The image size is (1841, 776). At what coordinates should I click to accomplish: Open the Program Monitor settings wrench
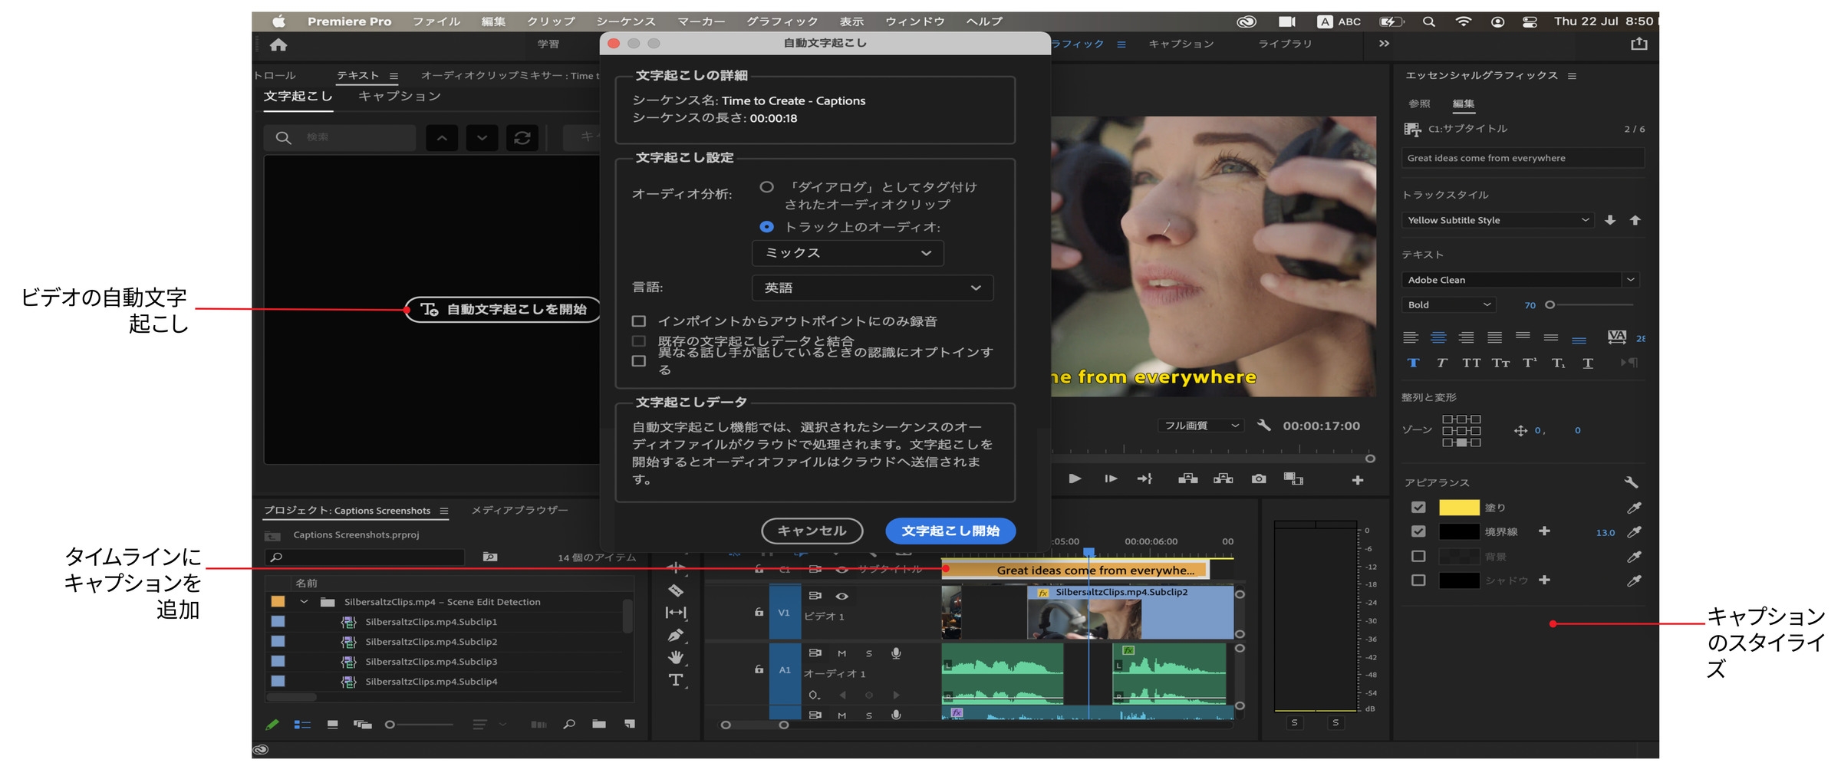click(1264, 426)
